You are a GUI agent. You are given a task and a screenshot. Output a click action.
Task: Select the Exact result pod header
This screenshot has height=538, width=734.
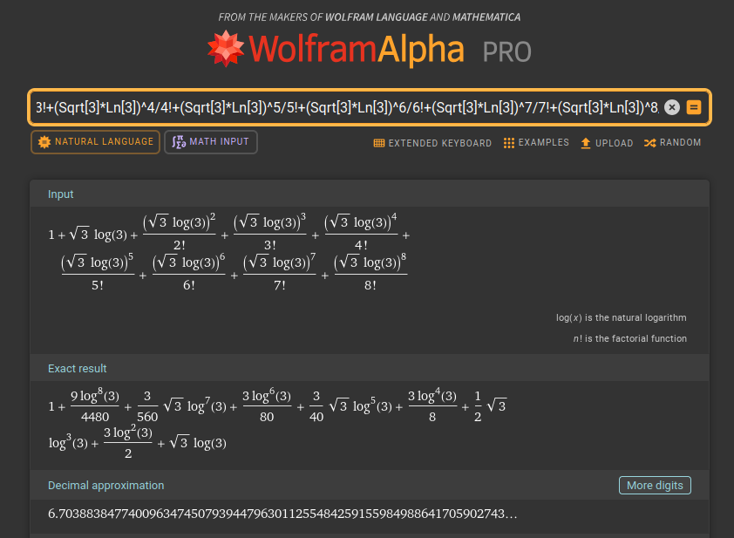pyautogui.click(x=78, y=369)
